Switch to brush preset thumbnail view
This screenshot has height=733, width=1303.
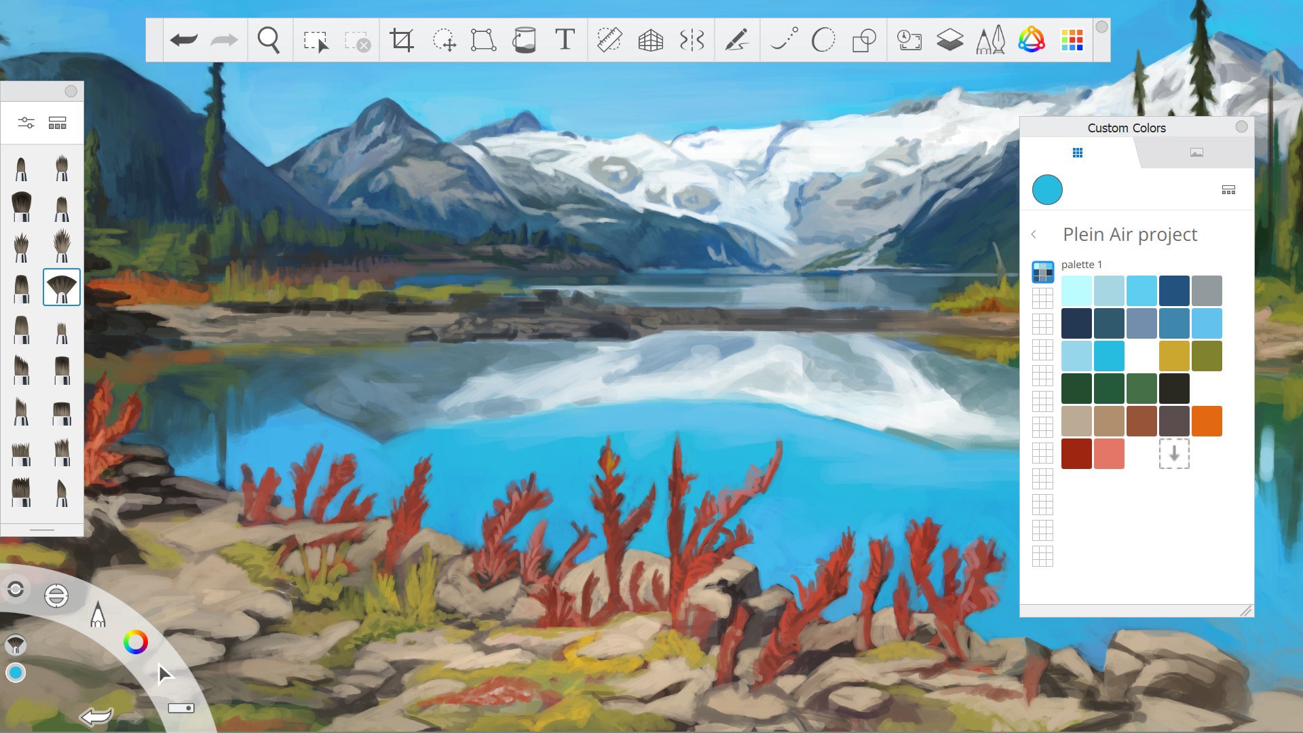pos(57,124)
